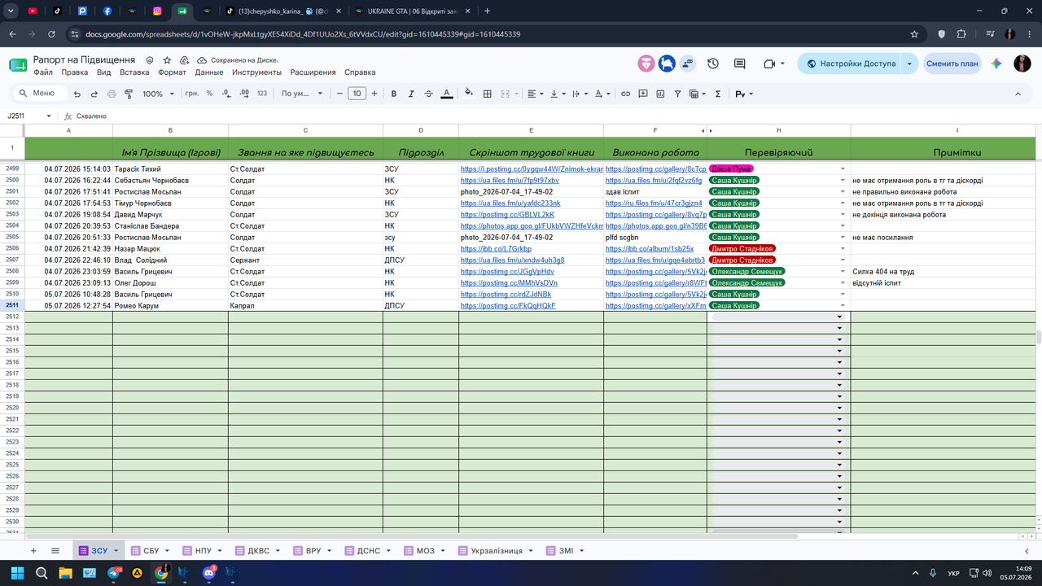Open the Discord icon in taskbar
The height and width of the screenshot is (586, 1042).
(x=208, y=573)
